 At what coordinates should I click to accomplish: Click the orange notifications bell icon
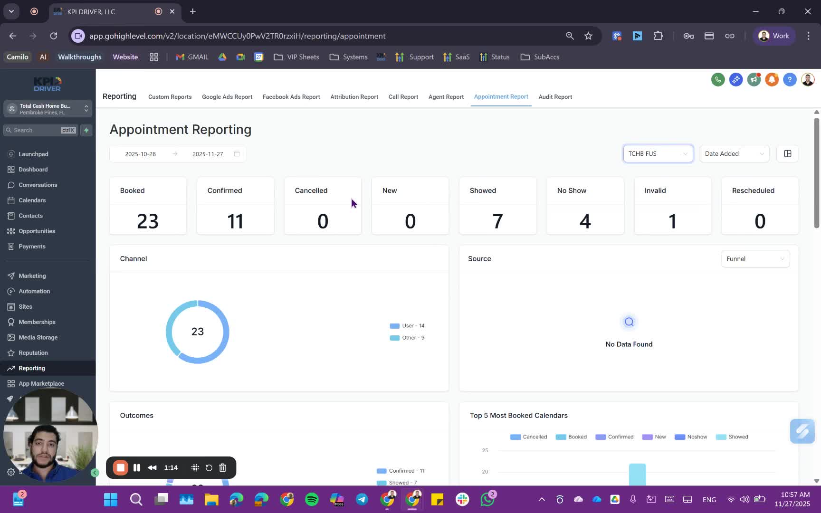click(x=772, y=79)
